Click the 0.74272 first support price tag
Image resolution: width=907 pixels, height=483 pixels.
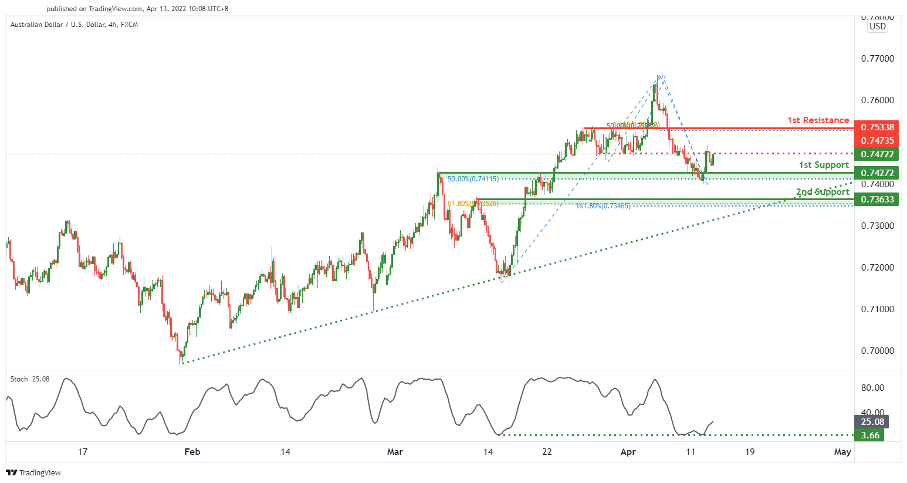pyautogui.click(x=877, y=173)
